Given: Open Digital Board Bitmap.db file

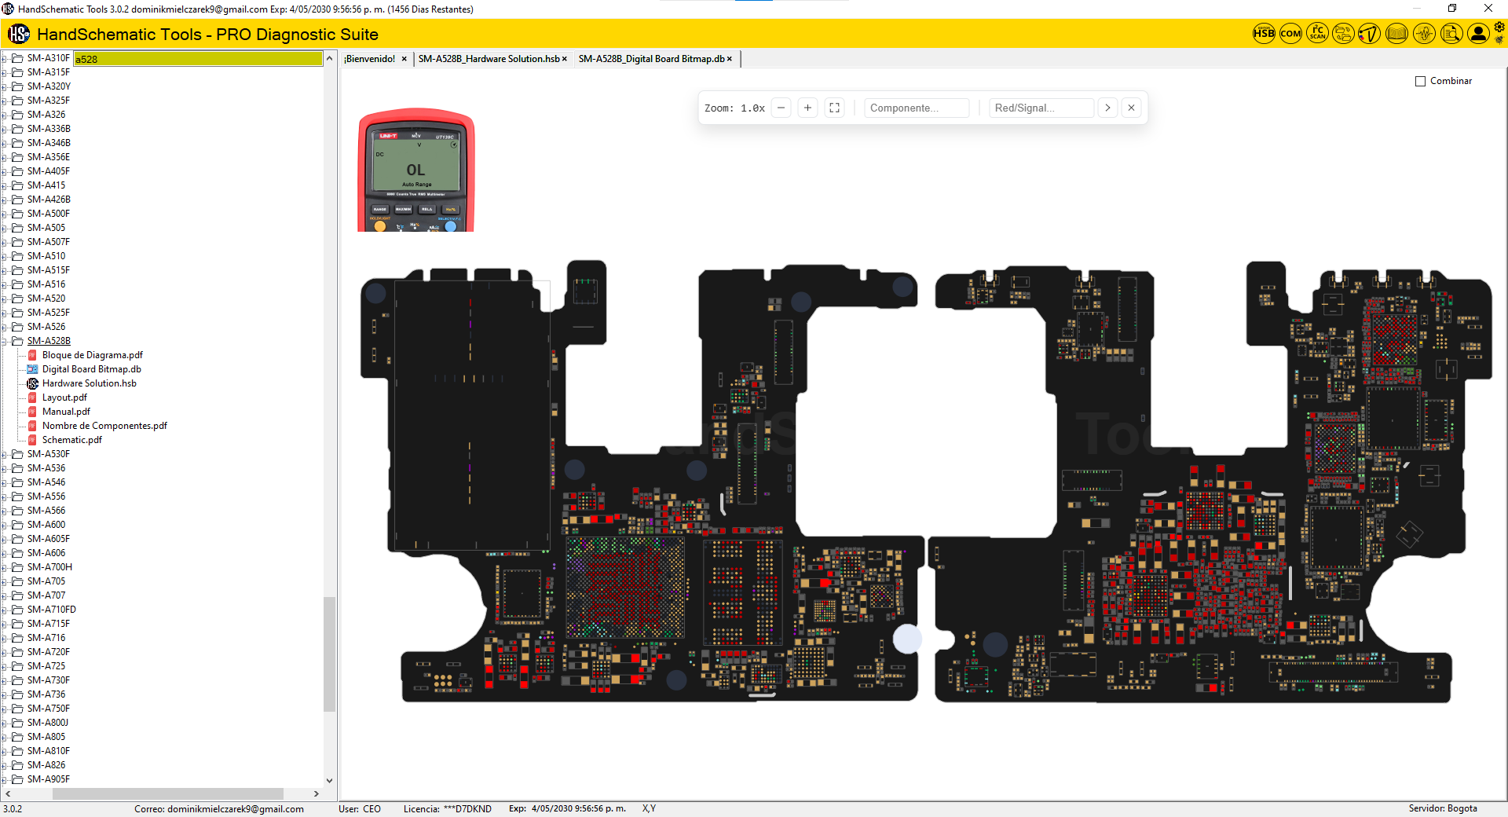Looking at the screenshot, I should coord(91,369).
